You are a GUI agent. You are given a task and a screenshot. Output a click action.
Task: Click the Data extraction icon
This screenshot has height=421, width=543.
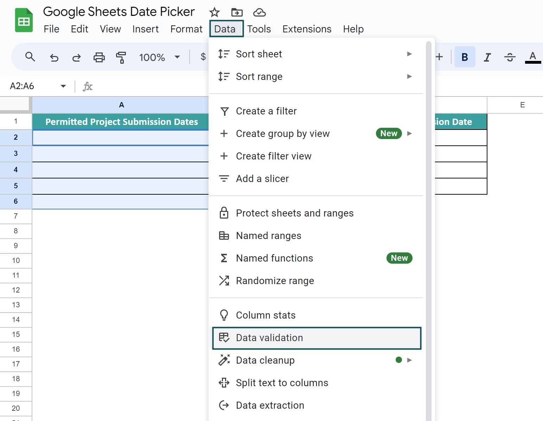(224, 405)
